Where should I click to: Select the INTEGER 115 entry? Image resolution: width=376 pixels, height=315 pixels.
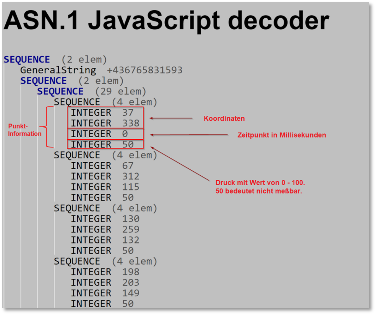(x=105, y=187)
